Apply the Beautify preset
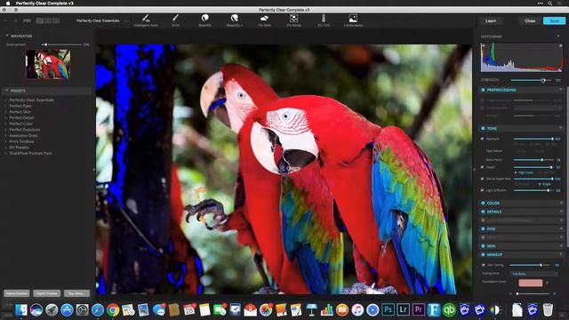569x320 pixels. 205,20
